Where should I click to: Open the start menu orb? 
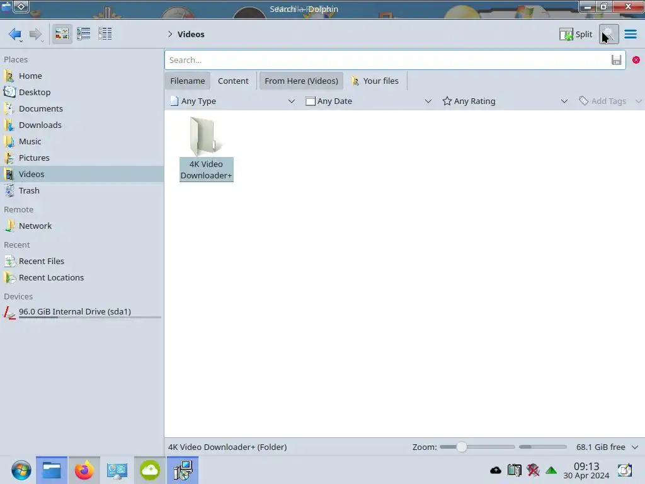[x=21, y=470]
